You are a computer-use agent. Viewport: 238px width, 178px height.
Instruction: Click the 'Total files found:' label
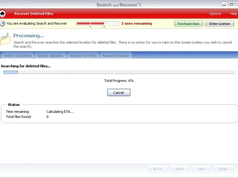tap(19, 117)
